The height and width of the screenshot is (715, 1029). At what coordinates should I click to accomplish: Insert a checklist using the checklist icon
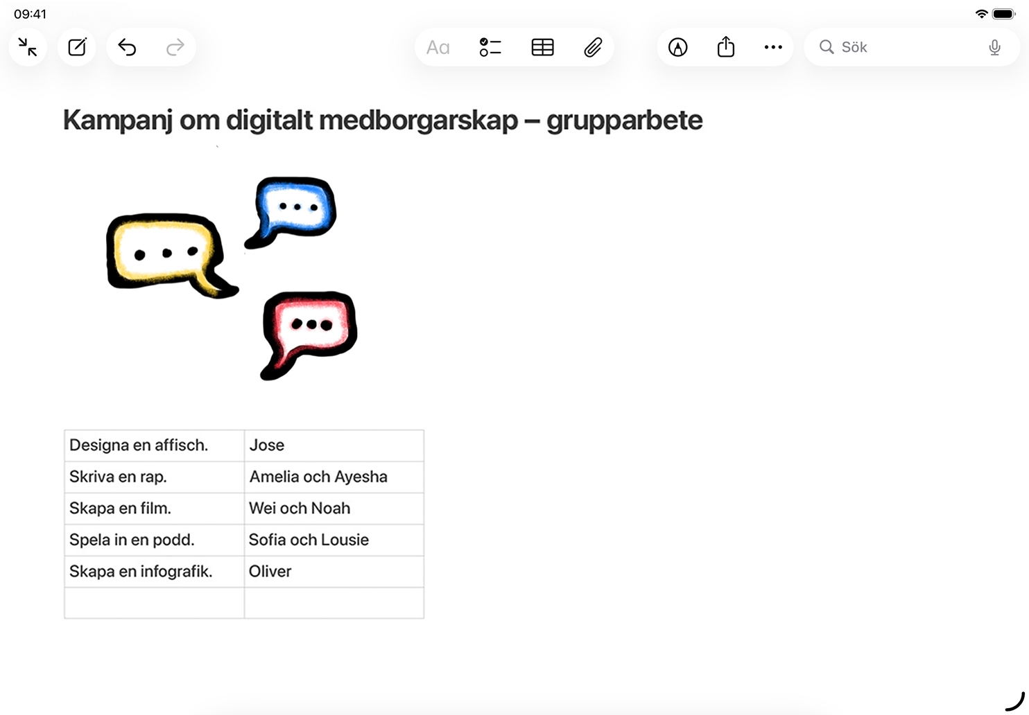point(490,47)
